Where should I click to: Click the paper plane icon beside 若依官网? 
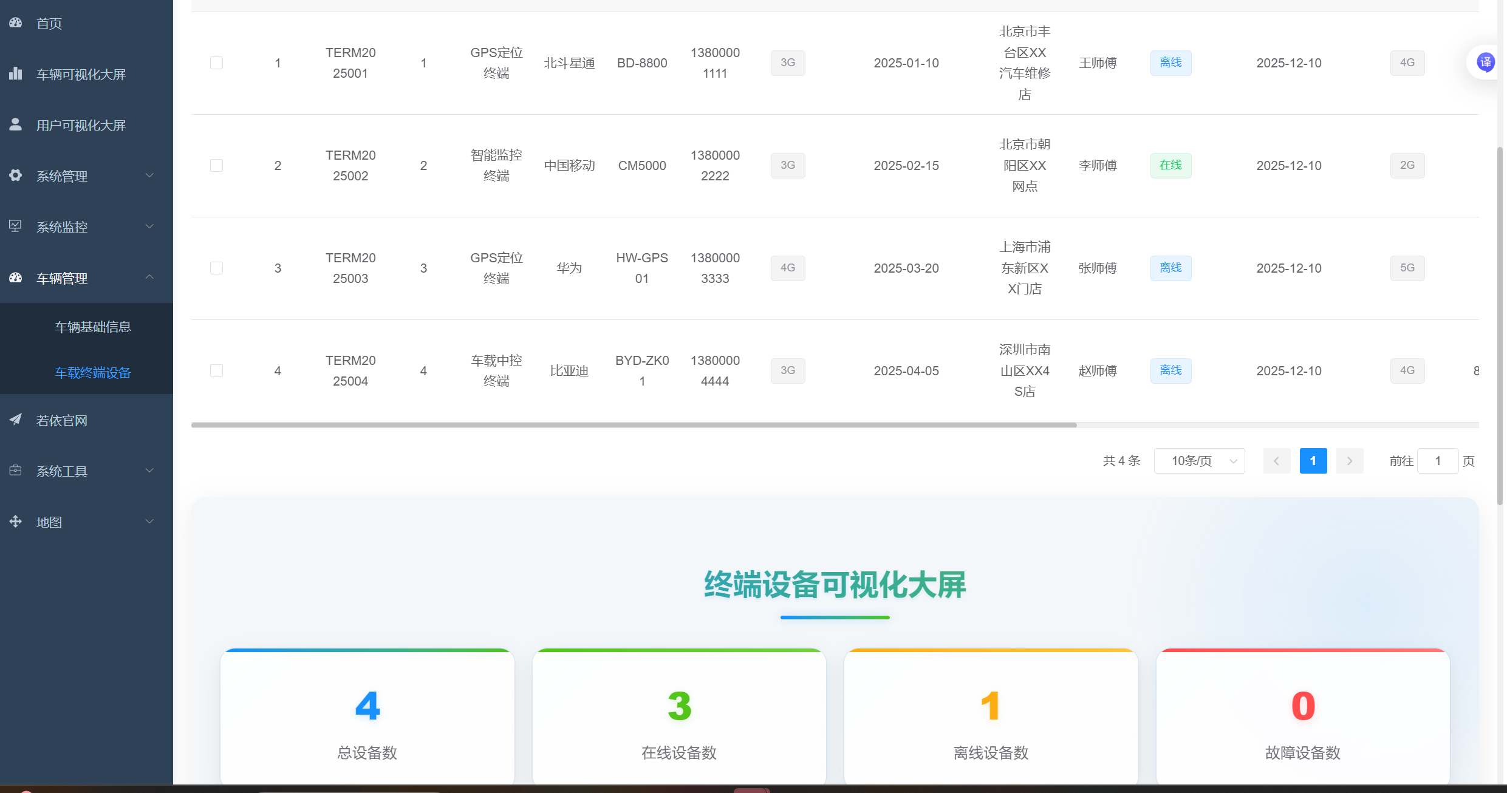(16, 420)
